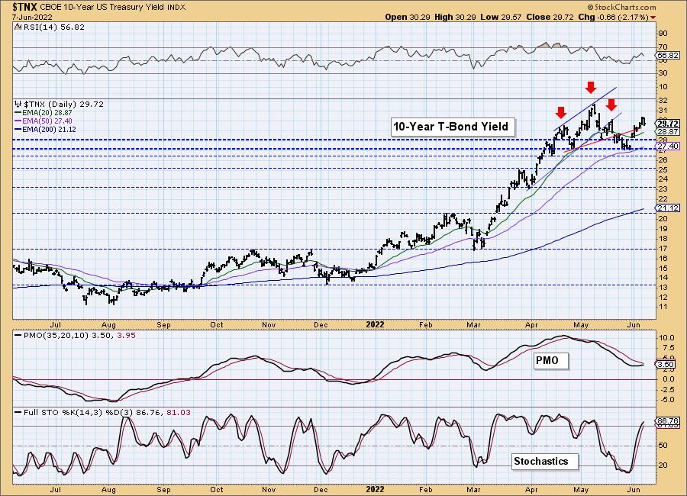Click the 70 level on RSI axis
Viewport: 687px width, 496px height.
tap(663, 47)
